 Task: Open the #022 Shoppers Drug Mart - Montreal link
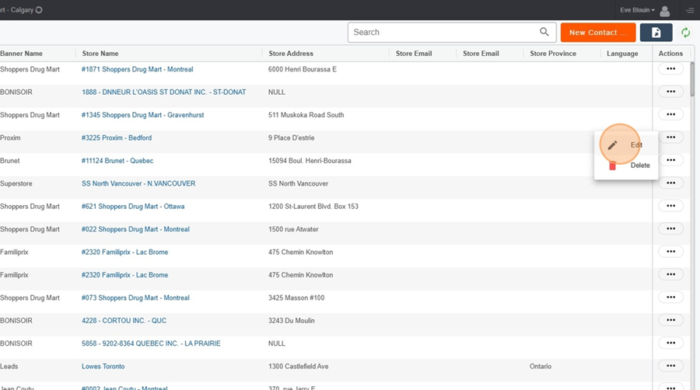pos(135,229)
